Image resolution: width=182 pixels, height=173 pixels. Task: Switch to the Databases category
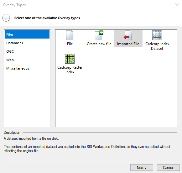[x=27, y=43]
